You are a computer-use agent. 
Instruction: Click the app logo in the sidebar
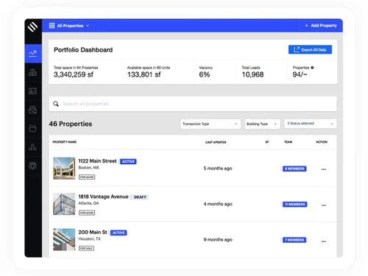coord(32,26)
